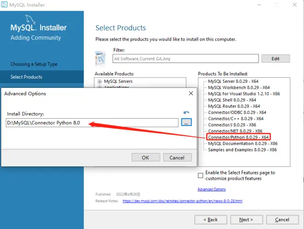Click the Edit filter button

pos(275,59)
